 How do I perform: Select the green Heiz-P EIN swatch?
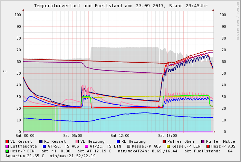coord(7,151)
